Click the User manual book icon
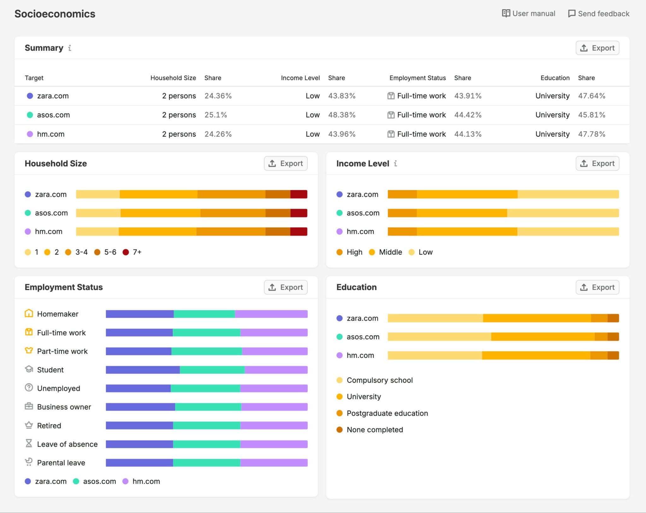 point(506,13)
